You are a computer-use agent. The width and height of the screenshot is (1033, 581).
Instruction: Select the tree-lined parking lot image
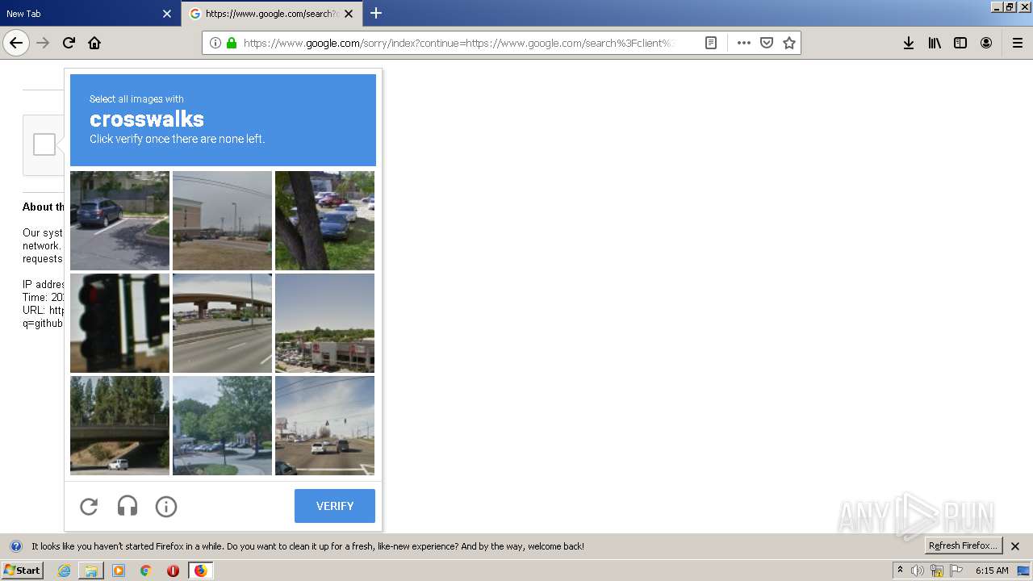[x=222, y=425]
